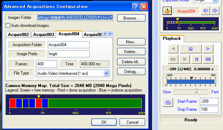Select the Acquis004 tab
The height and width of the screenshot is (130, 223).
(x=69, y=34)
